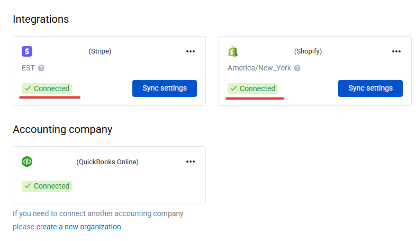Open the Stripe three-dot options menu

(x=191, y=51)
